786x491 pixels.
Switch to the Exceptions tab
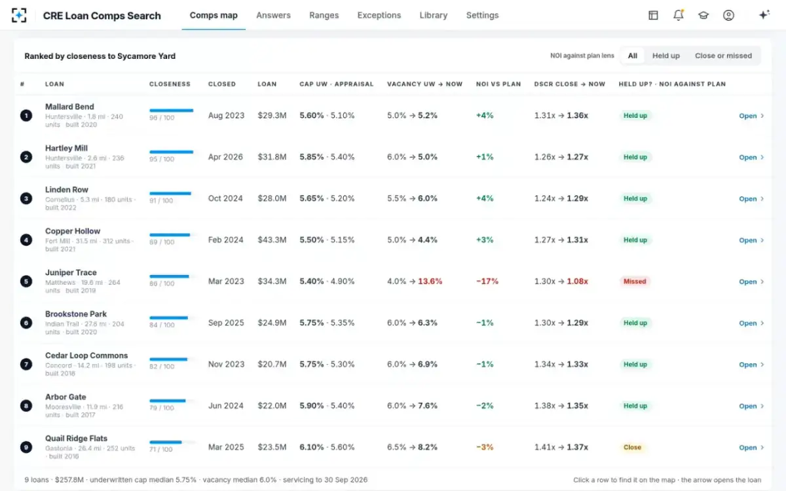coord(379,15)
